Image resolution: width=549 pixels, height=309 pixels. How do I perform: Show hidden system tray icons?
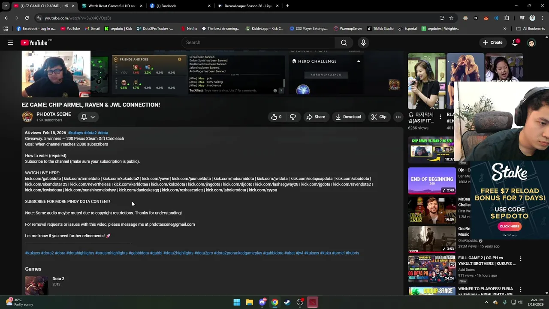tap(486, 302)
